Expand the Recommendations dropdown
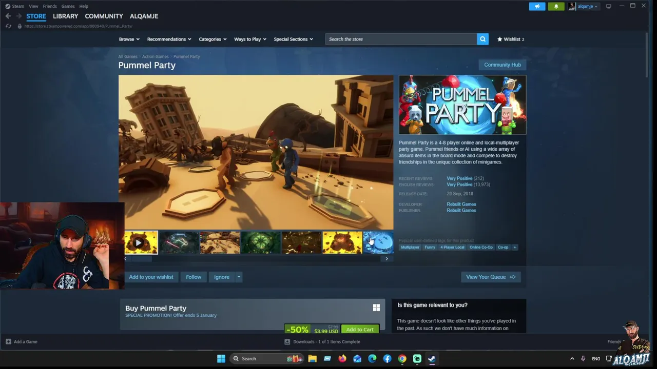Screen dimensions: 657x369 169,39
